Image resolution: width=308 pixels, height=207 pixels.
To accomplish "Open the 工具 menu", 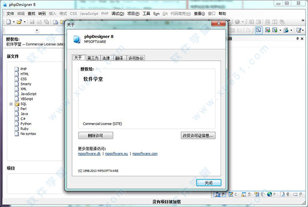I will click(146, 13).
